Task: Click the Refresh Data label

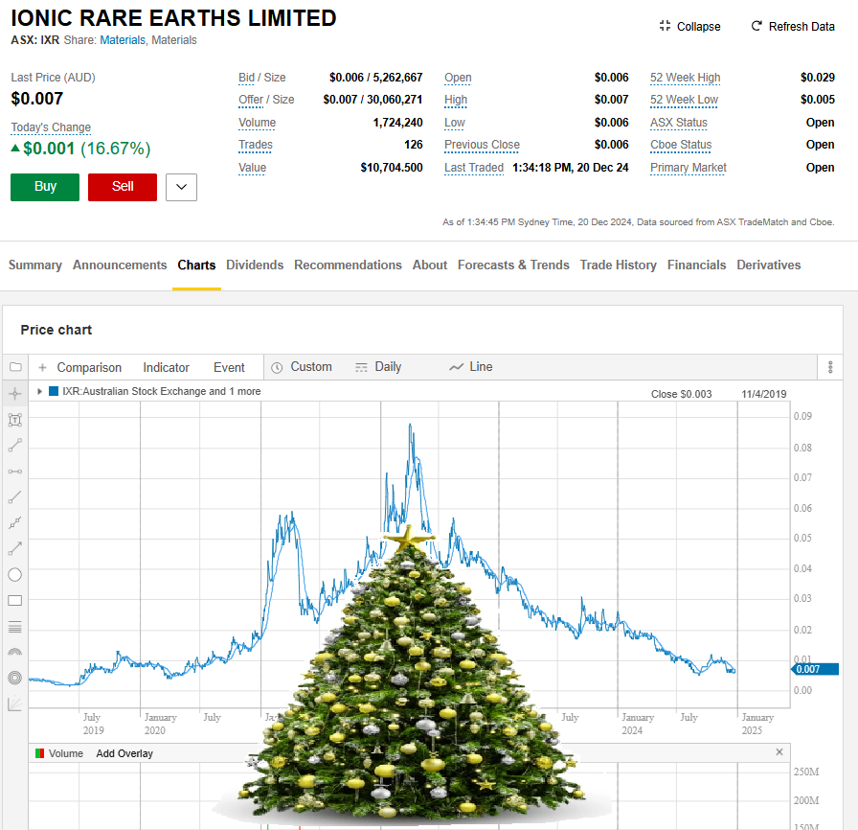Action: (802, 26)
